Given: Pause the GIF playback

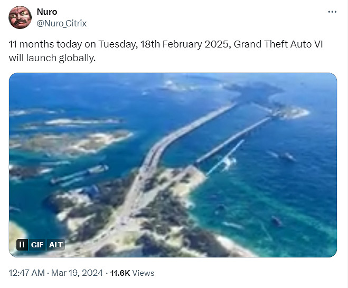Looking at the screenshot, I should click(x=22, y=245).
